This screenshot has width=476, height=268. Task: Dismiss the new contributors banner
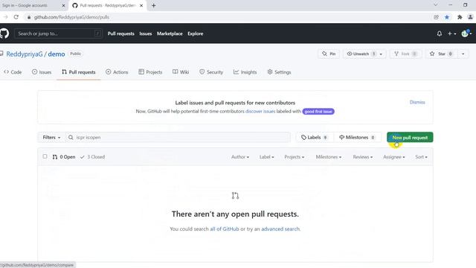[x=417, y=103]
